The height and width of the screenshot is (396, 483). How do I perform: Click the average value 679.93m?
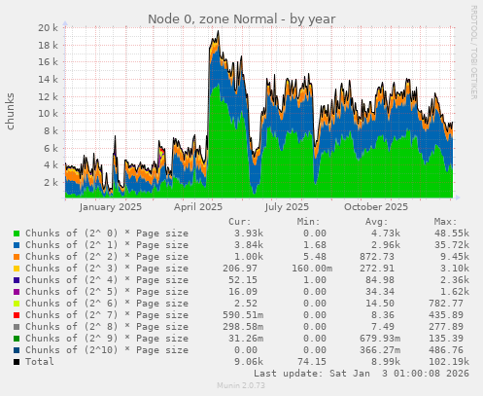[380, 339]
